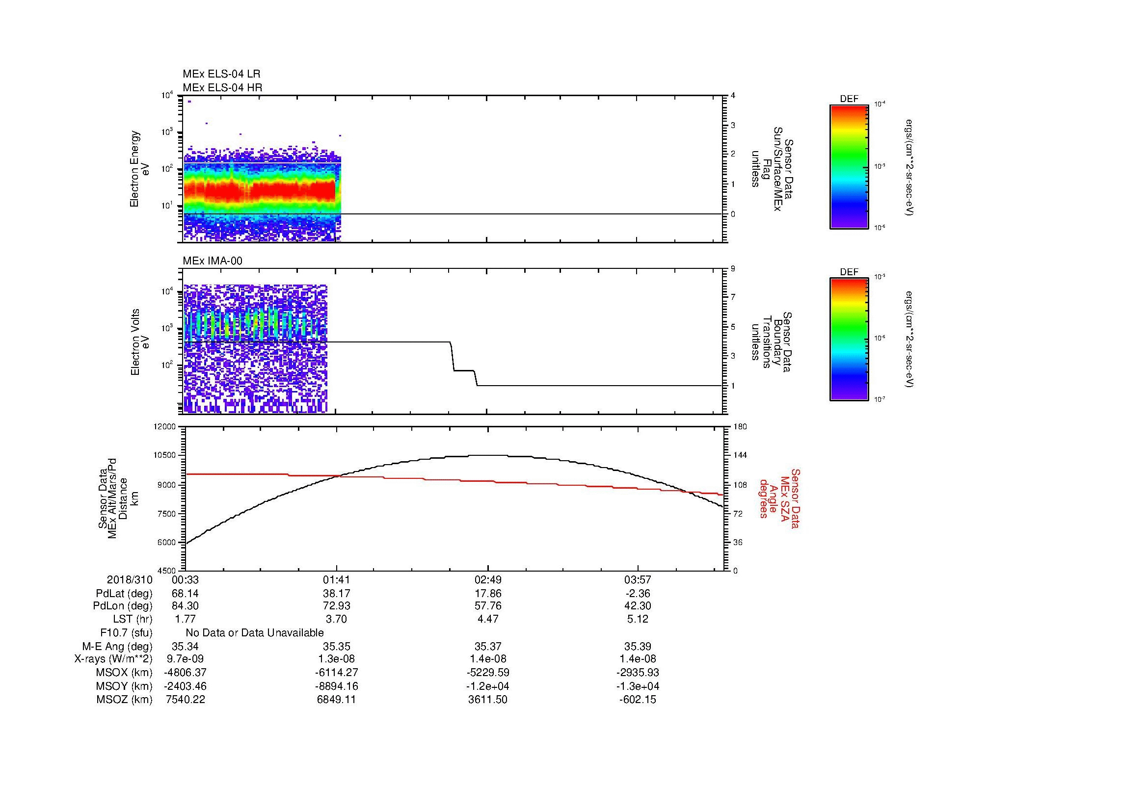Viewport: 1148px width, 811px height.
Task: Click the 'X-rays (W/m**2)' row label
Action: pos(113,659)
